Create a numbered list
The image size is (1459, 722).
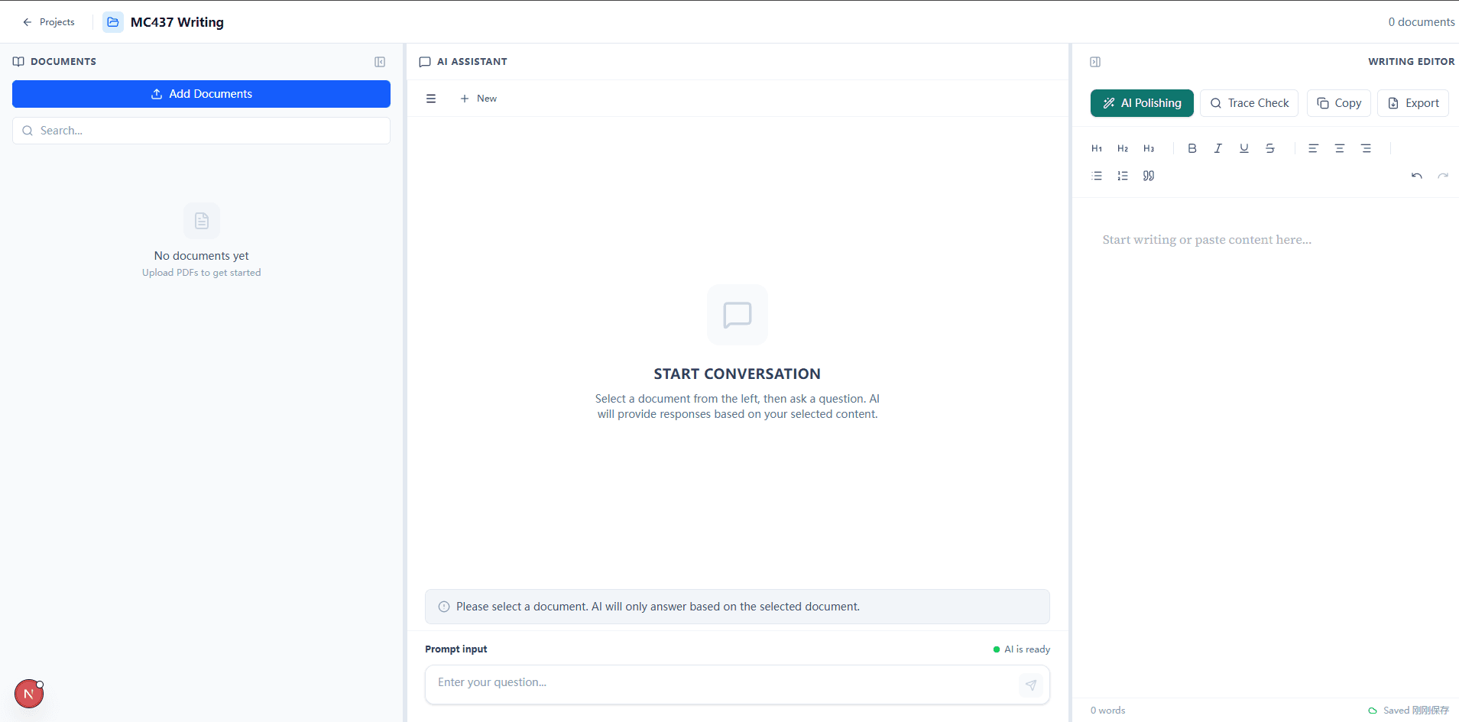click(1122, 176)
